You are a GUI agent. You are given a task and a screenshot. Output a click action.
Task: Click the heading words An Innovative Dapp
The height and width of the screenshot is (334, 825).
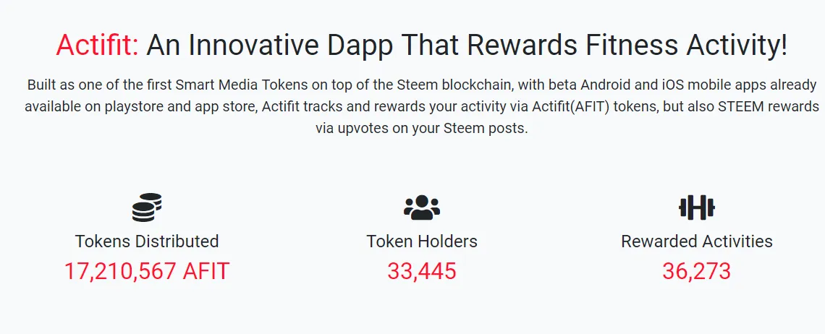(262, 46)
